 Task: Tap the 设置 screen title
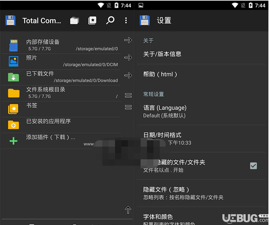pos(164,20)
